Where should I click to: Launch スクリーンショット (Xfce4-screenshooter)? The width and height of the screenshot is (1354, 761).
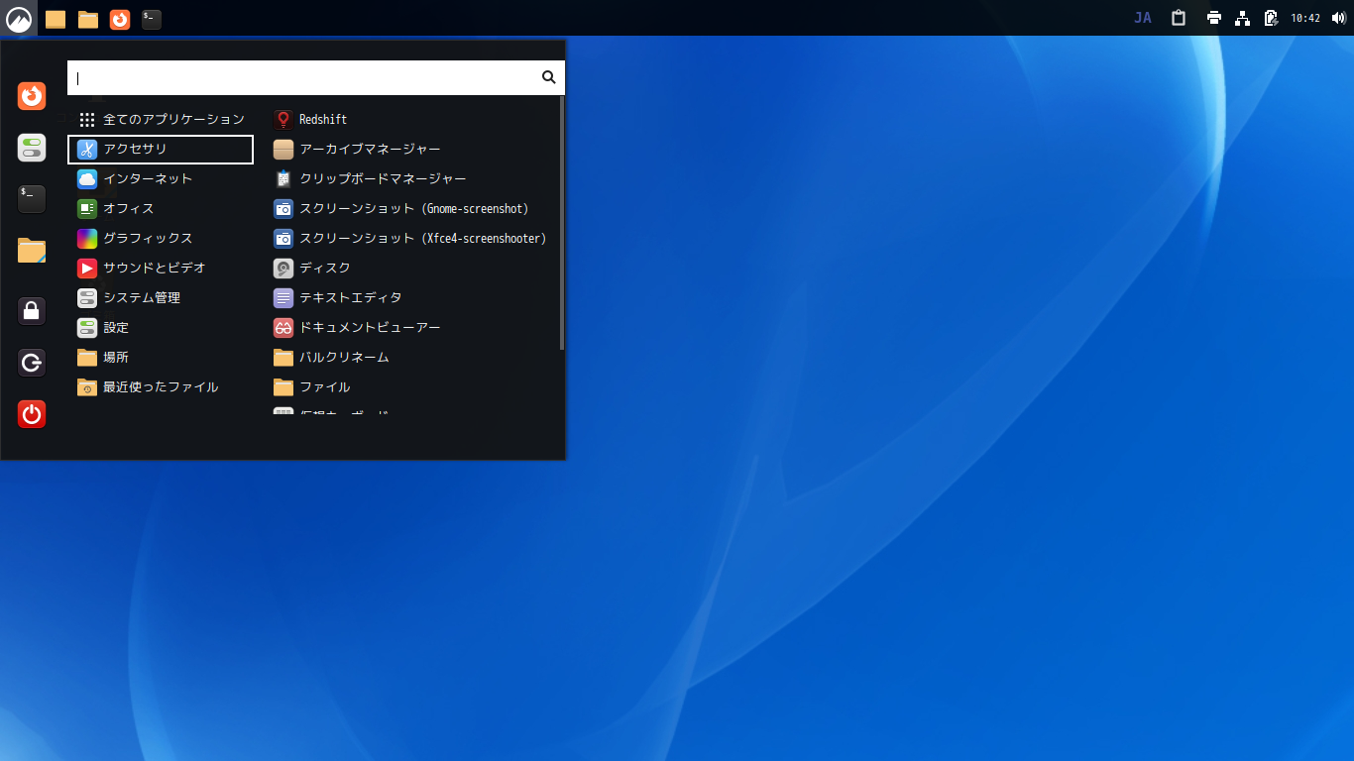point(410,239)
